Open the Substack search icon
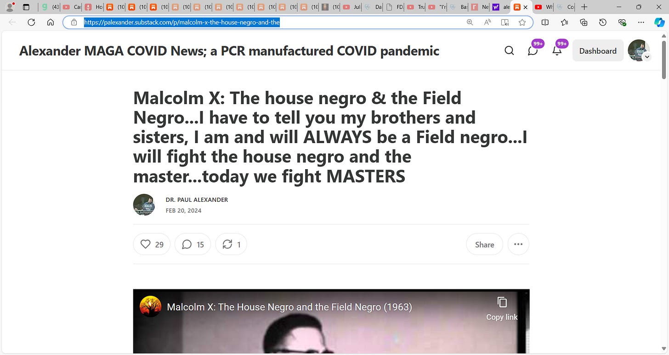This screenshot has width=669, height=355. (509, 50)
